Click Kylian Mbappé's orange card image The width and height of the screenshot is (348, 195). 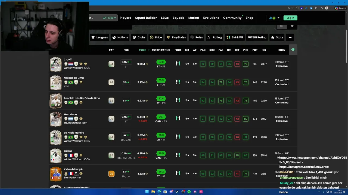coord(56,174)
